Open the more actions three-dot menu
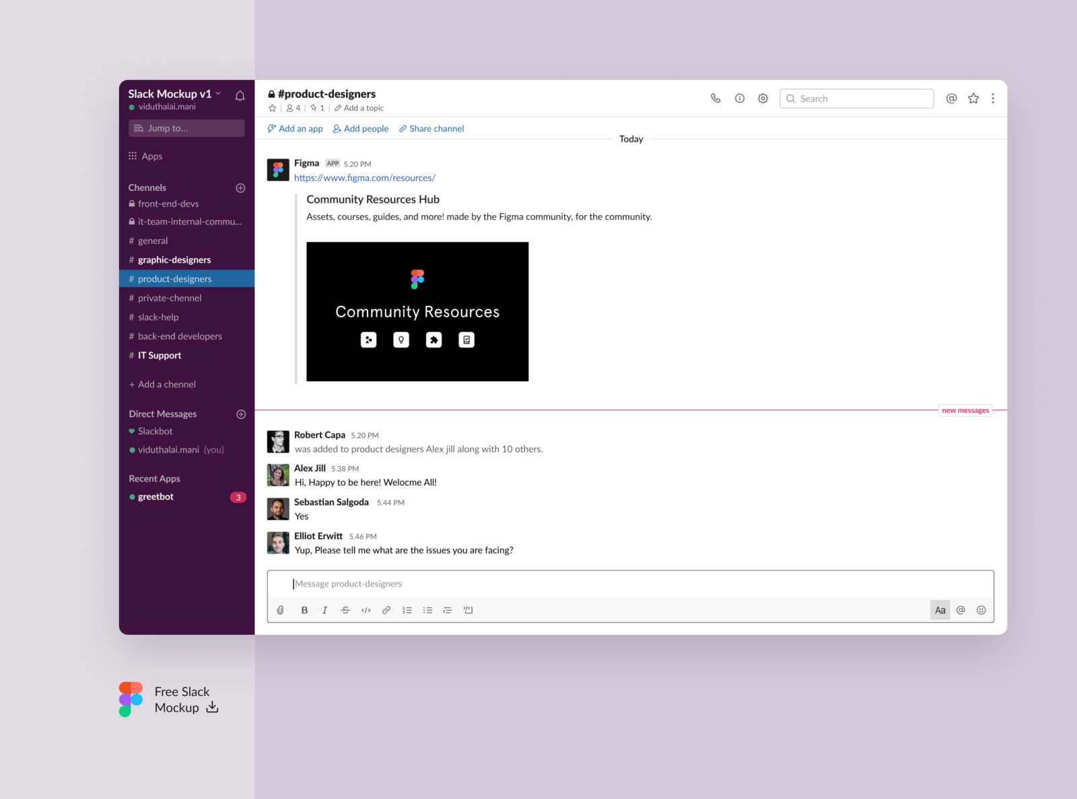The image size is (1077, 799). click(x=993, y=98)
